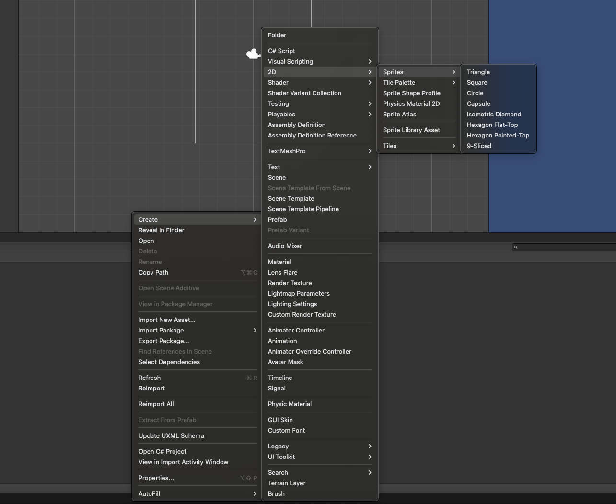This screenshot has height=504, width=616.
Task: Select Triangle sprite option
Action: coord(498,72)
